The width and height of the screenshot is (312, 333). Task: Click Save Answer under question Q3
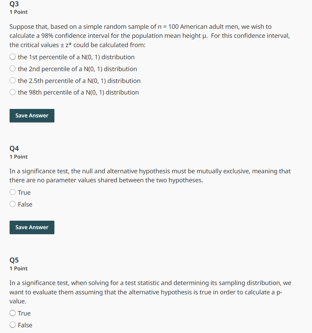pyautogui.click(x=32, y=115)
